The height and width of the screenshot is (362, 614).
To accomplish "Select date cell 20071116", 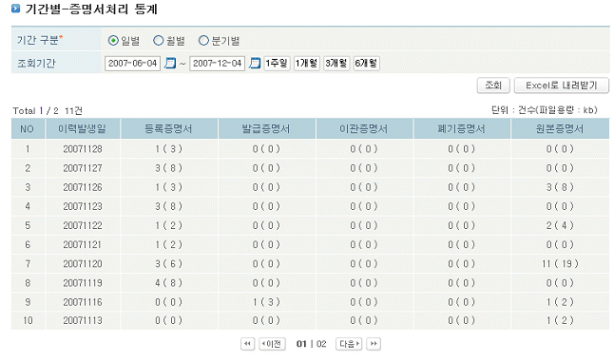I will [83, 302].
